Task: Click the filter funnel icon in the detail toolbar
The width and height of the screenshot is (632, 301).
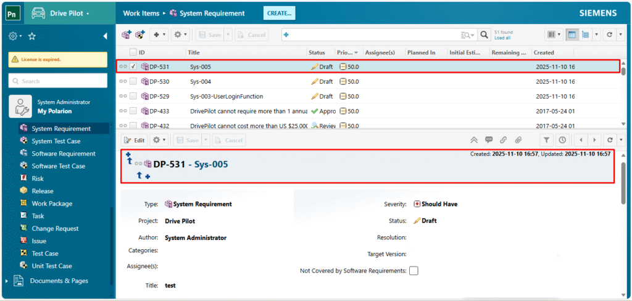Action: pyautogui.click(x=547, y=140)
